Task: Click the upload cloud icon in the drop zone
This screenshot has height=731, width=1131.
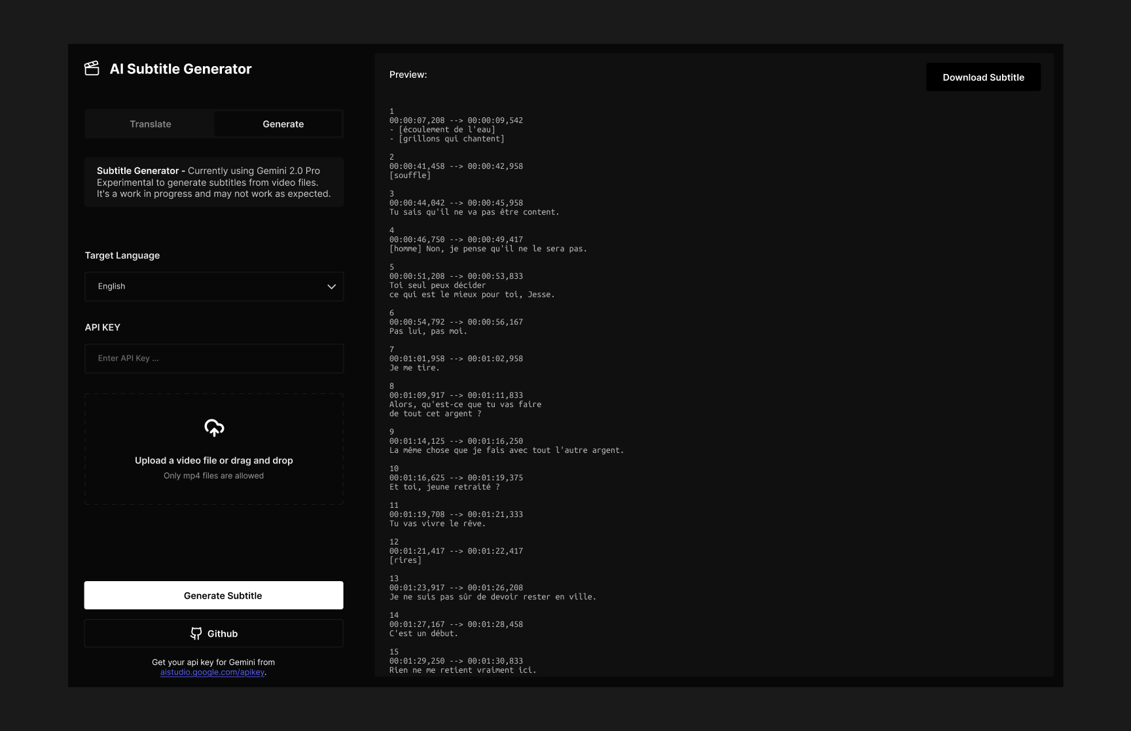Action: point(213,428)
